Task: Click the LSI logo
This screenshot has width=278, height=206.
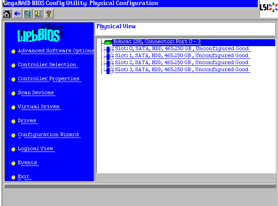Action: tap(269, 7)
